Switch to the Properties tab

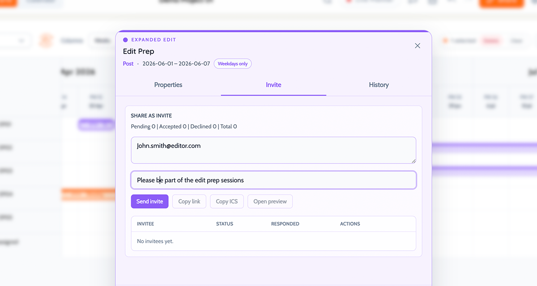[x=168, y=85]
